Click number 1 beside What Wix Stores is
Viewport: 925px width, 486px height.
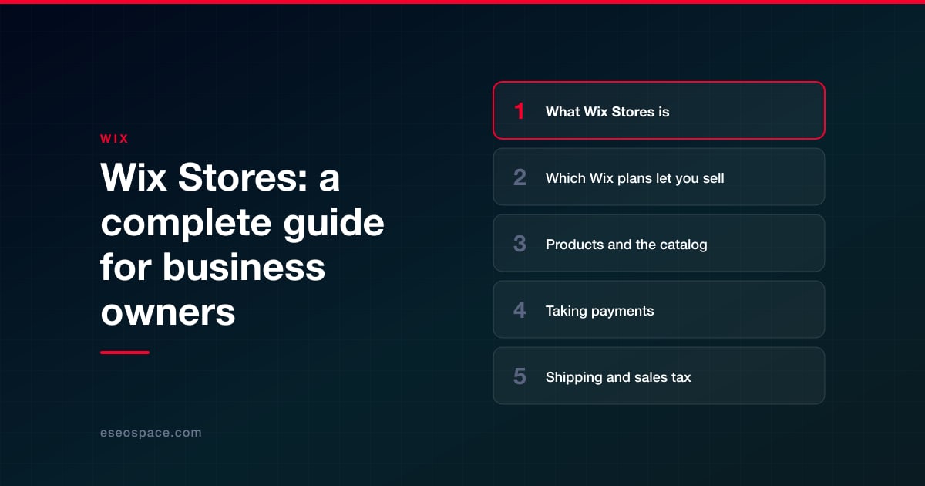pyautogui.click(x=520, y=111)
